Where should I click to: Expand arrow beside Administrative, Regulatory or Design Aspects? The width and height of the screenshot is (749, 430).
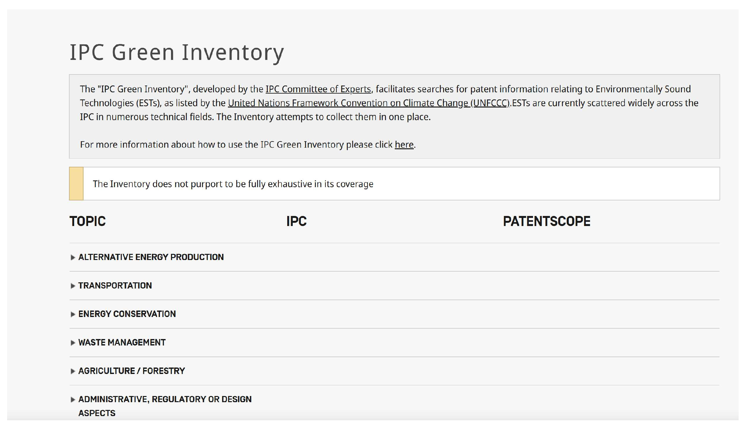pos(73,400)
